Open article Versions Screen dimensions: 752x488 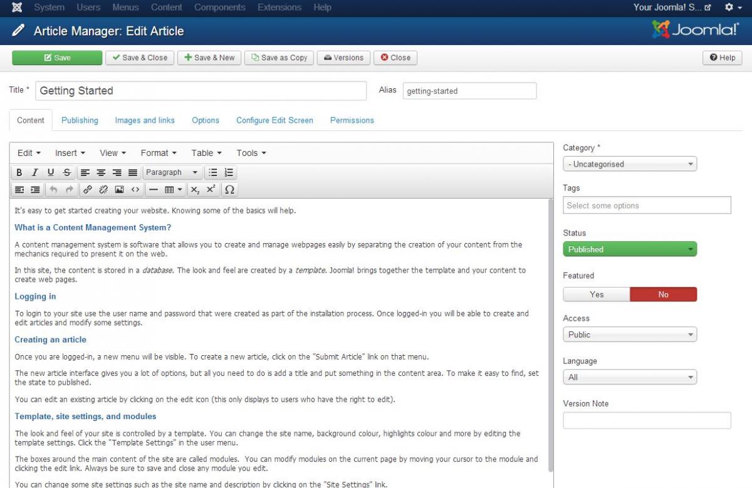(x=344, y=58)
